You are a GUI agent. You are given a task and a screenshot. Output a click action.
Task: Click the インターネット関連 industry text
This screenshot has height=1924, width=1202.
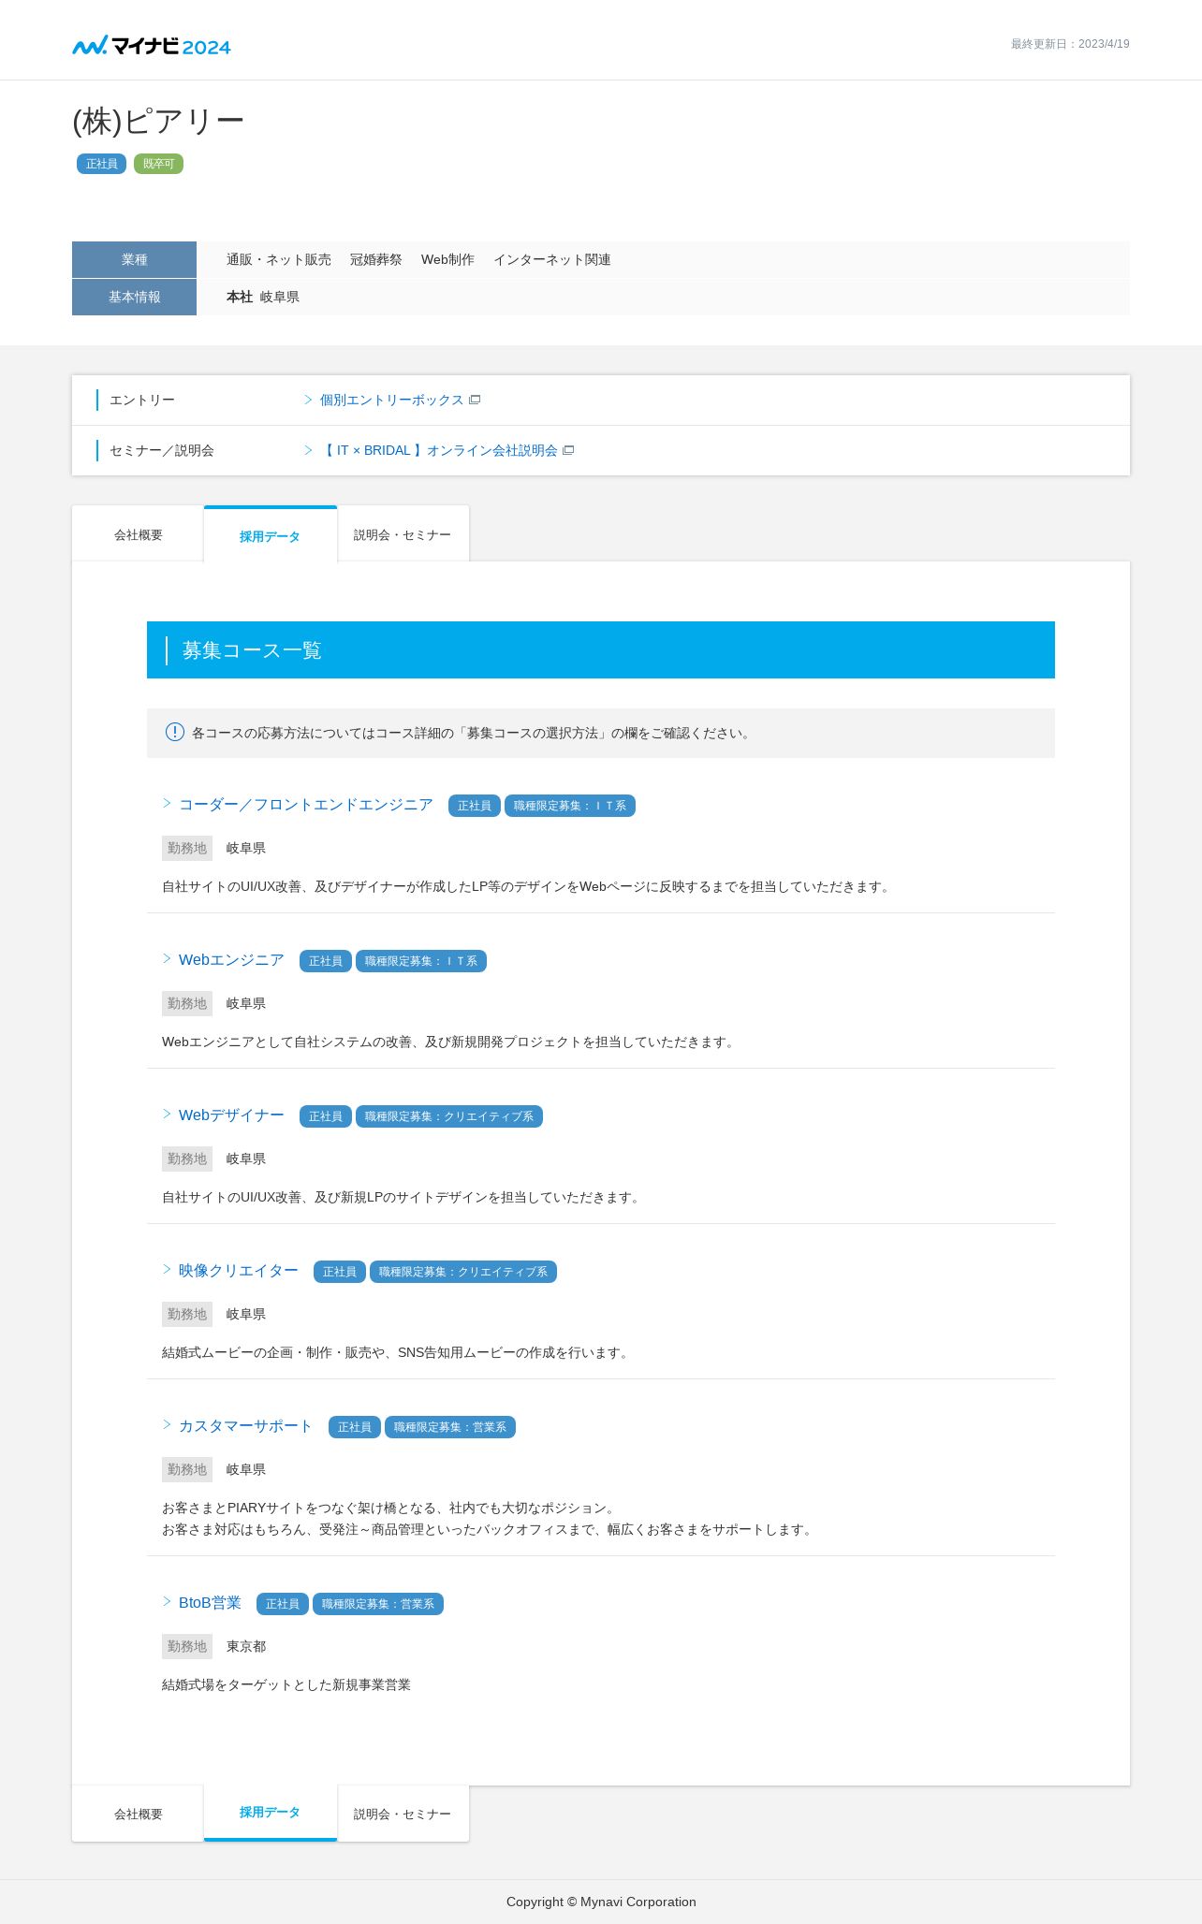[x=552, y=259]
